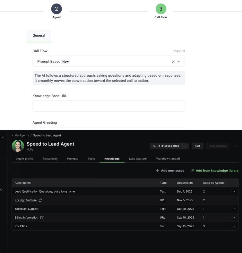The width and height of the screenshot is (242, 253).
Task: Click the Call Flow step label
Action: click(x=161, y=17)
